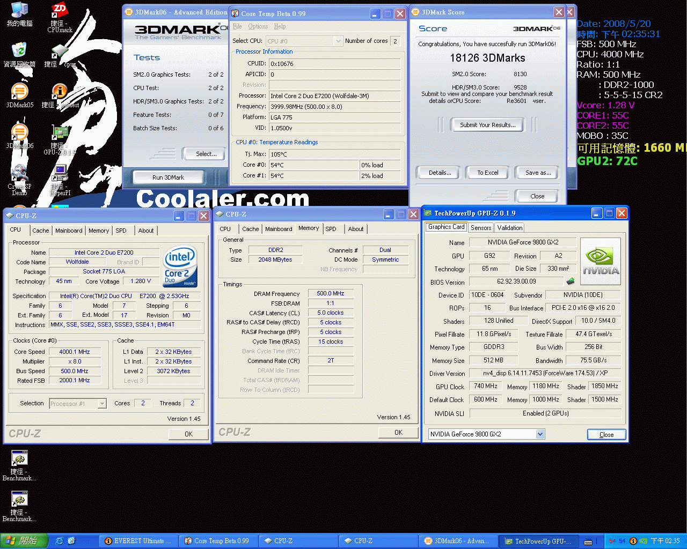
Task: Open CPU tab in right CPU-Z window
Action: click(x=225, y=229)
